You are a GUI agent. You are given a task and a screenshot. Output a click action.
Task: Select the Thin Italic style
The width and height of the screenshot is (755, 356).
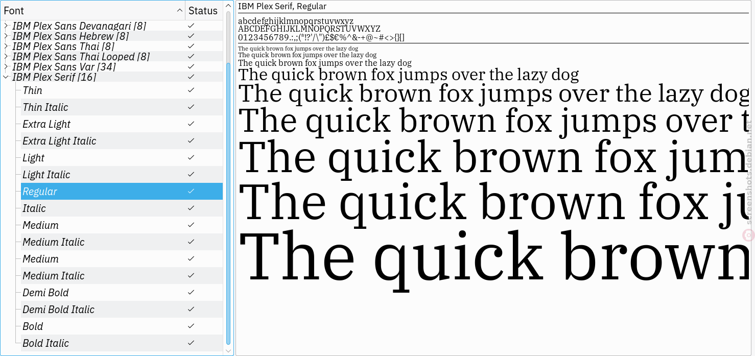click(122, 107)
